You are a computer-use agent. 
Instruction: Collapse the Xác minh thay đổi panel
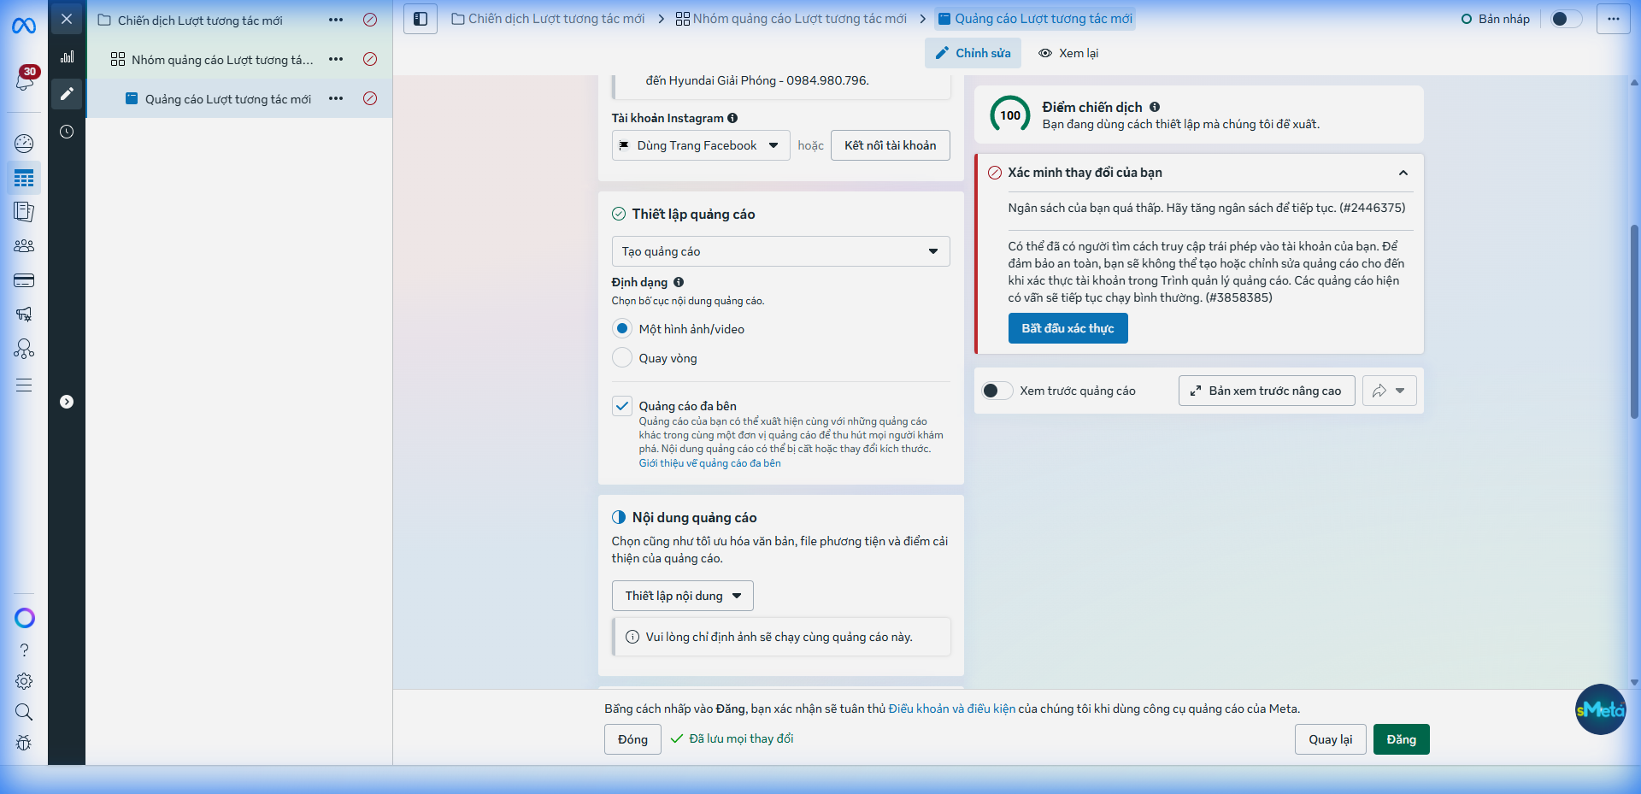(1403, 173)
